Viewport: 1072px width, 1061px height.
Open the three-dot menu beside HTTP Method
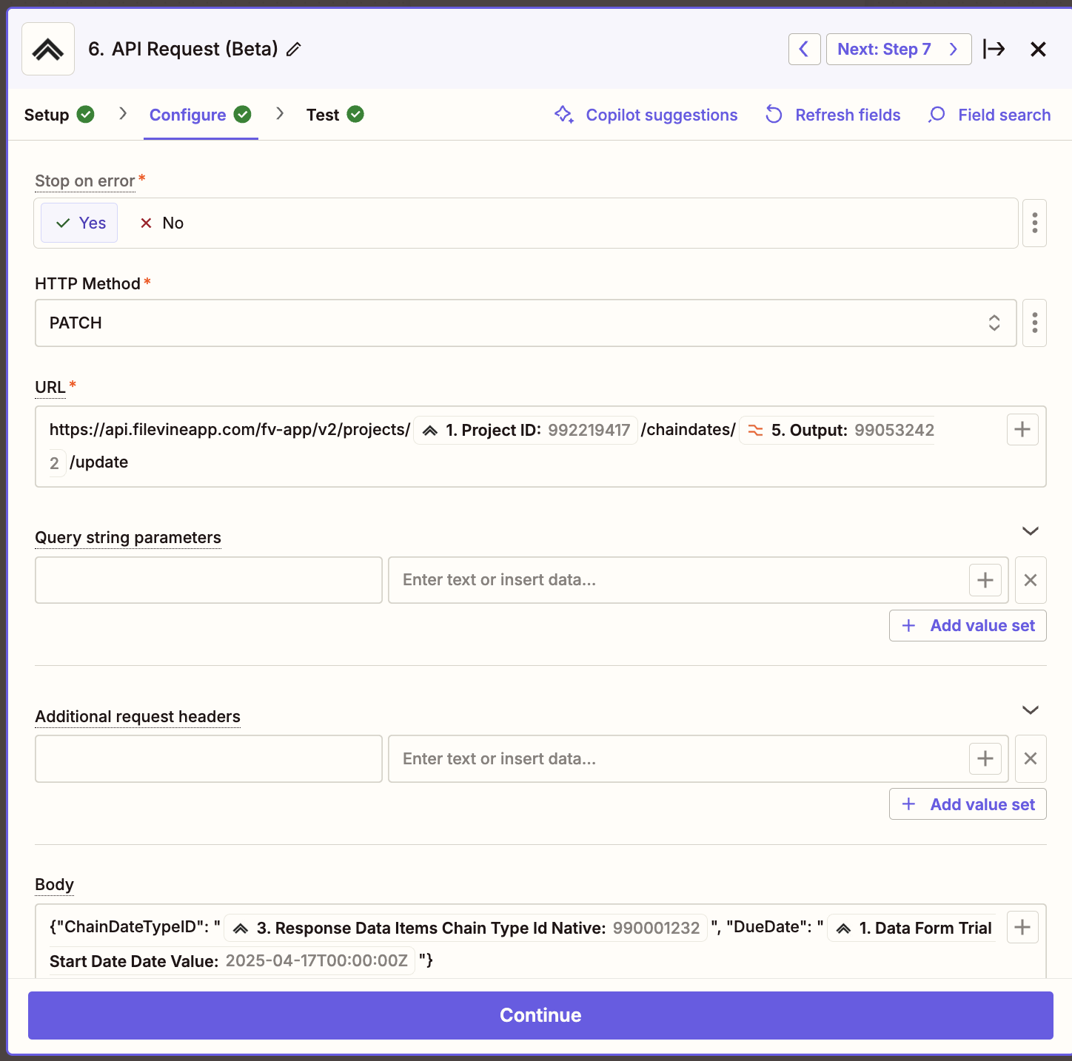tap(1034, 323)
